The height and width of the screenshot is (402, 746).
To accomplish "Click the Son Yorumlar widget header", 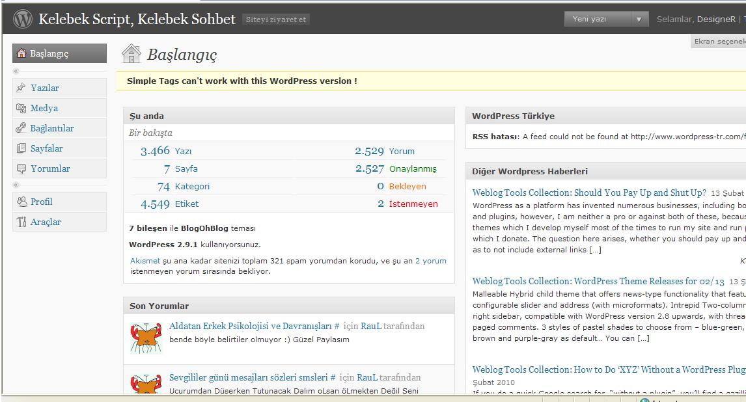I will pos(289,306).
